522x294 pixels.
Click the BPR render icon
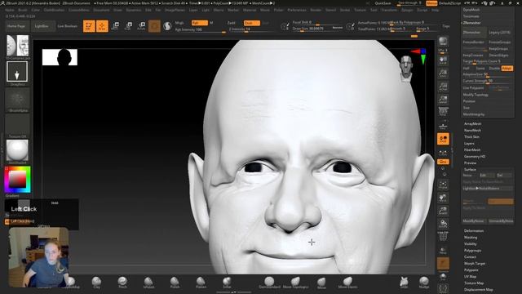tap(443, 42)
